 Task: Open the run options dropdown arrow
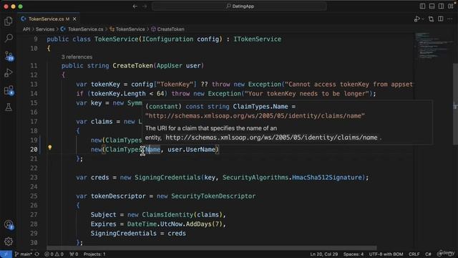[x=423, y=19]
